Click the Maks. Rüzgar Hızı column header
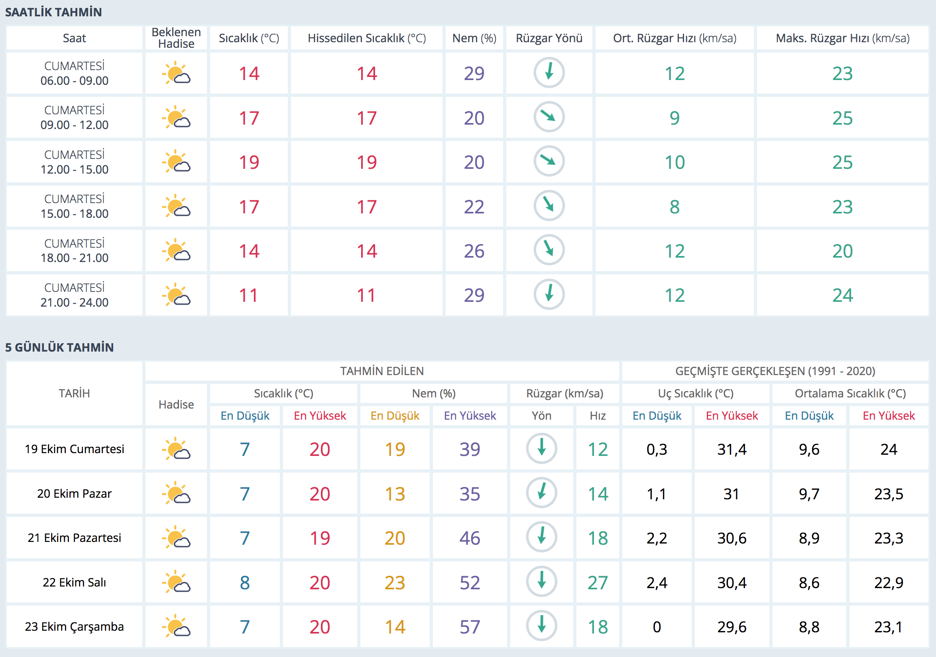This screenshot has height=657, width=936. point(842,38)
